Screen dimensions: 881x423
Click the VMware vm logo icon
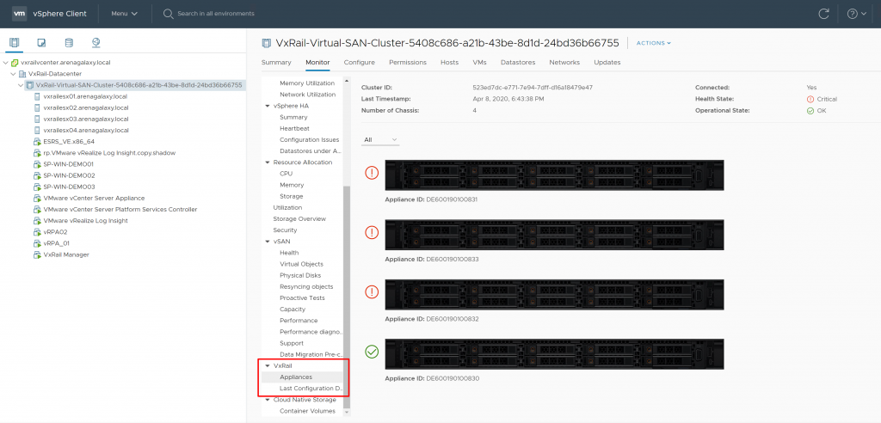point(20,14)
